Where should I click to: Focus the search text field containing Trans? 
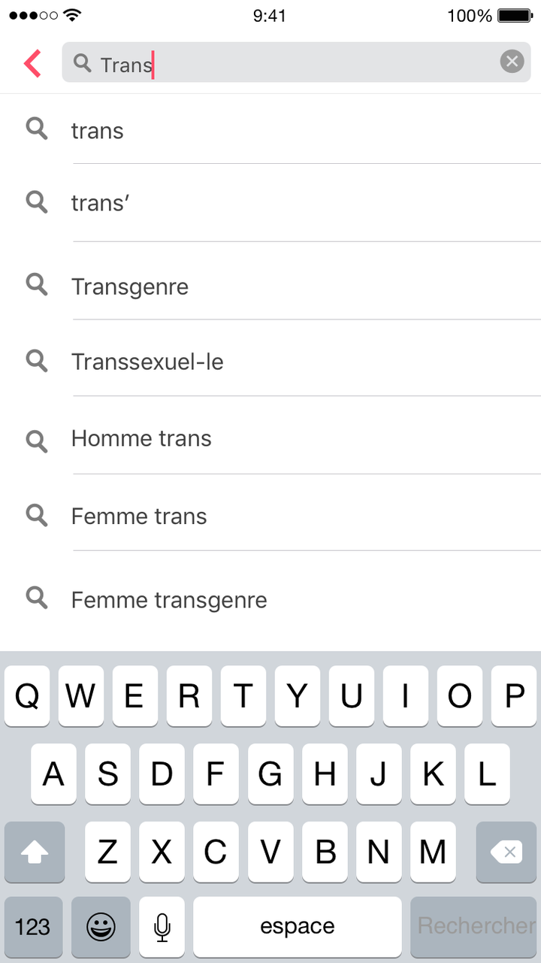tap(296, 62)
